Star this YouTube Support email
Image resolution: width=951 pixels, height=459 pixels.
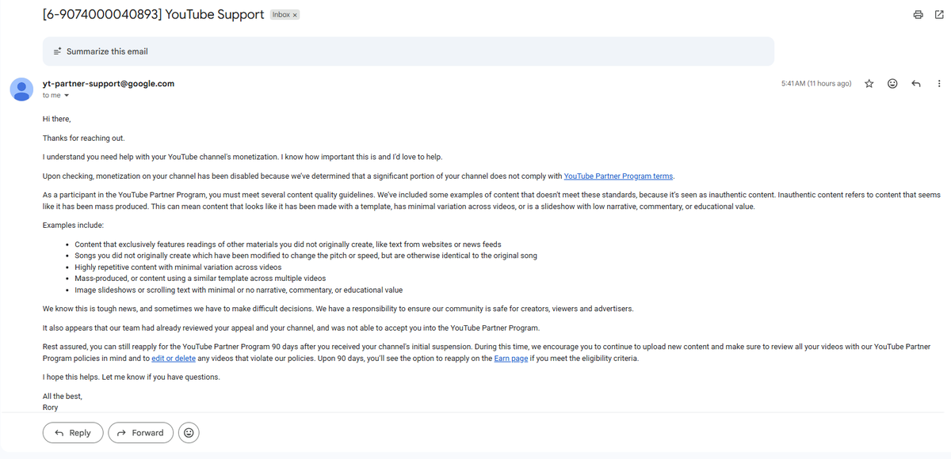(x=869, y=84)
